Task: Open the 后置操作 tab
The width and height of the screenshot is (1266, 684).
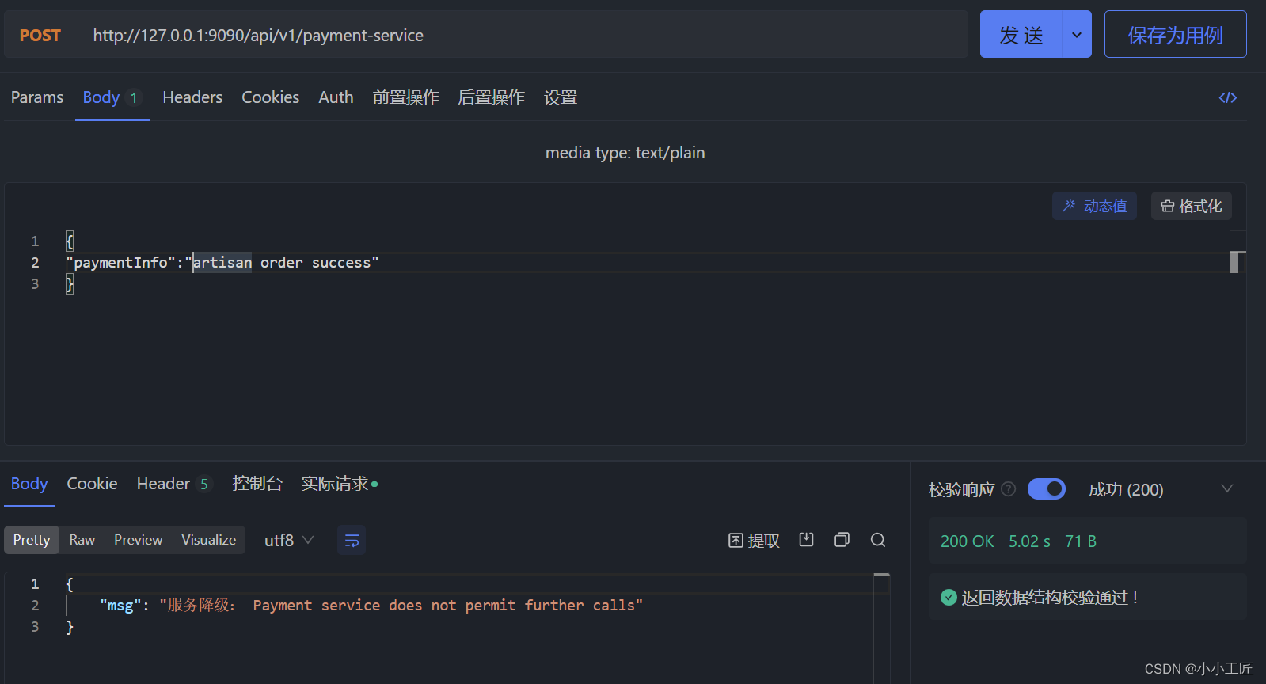Action: [x=491, y=97]
